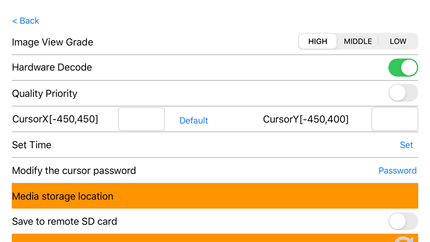
Task: Open the cursor Password change
Action: 397,171
